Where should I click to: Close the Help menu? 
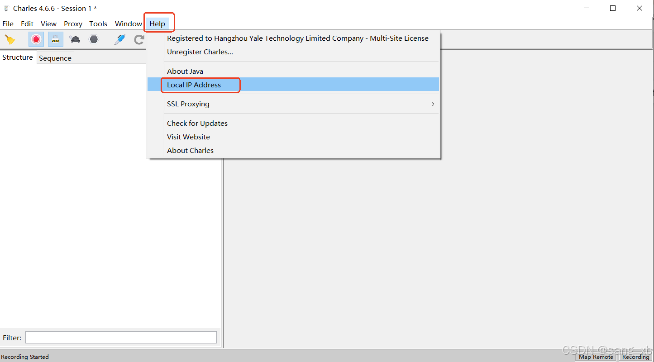[158, 24]
